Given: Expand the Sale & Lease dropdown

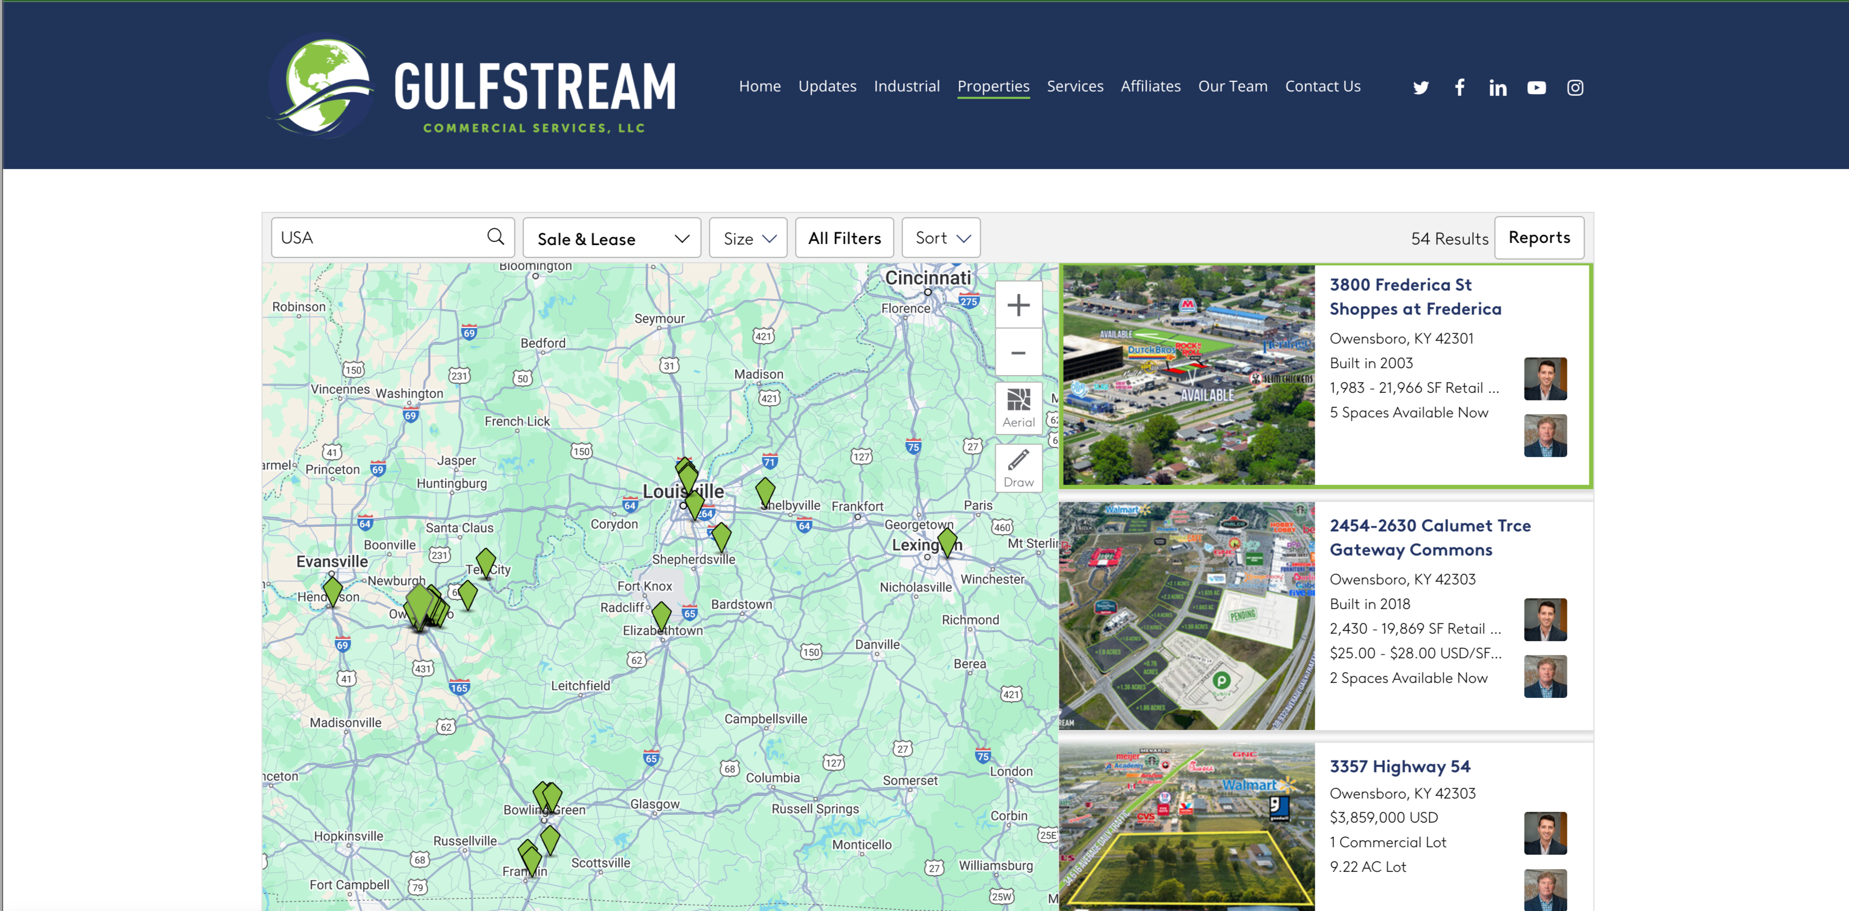Looking at the screenshot, I should pyautogui.click(x=611, y=238).
